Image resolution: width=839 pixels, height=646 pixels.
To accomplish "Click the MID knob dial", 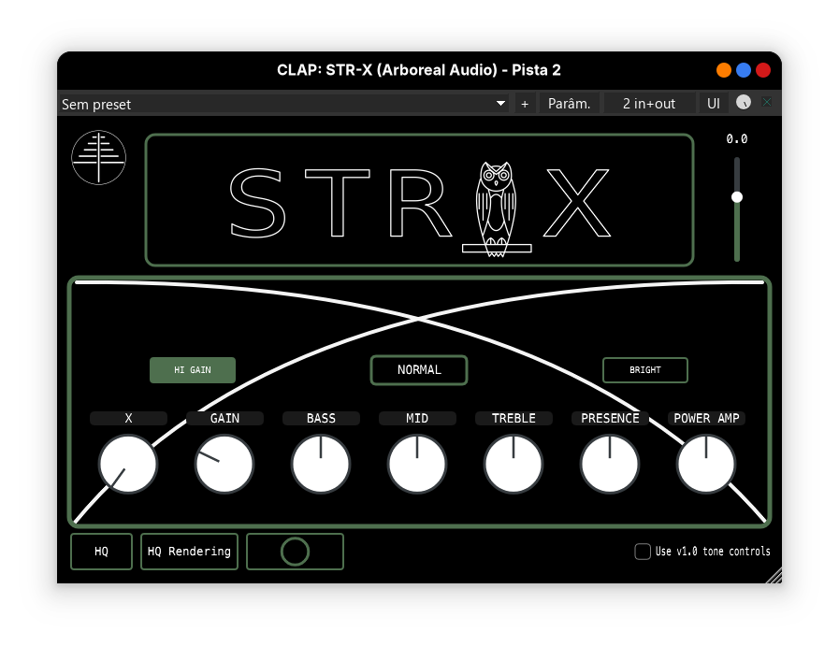I will (x=417, y=465).
